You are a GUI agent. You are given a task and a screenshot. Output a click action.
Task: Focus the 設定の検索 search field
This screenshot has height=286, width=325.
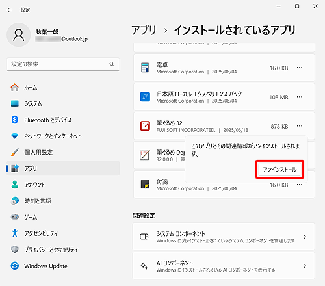63,64
